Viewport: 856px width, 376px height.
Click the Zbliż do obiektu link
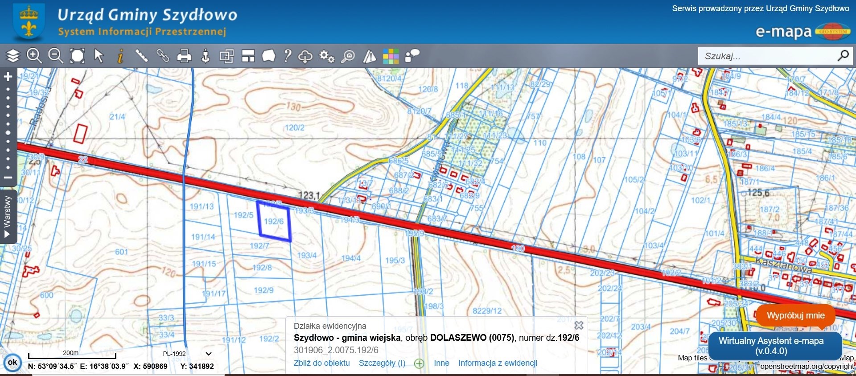[321, 363]
